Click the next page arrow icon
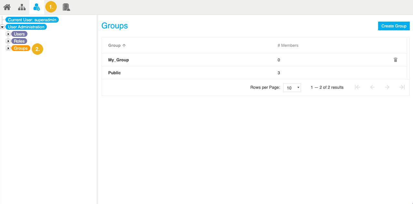This screenshot has width=413, height=204. (387, 87)
